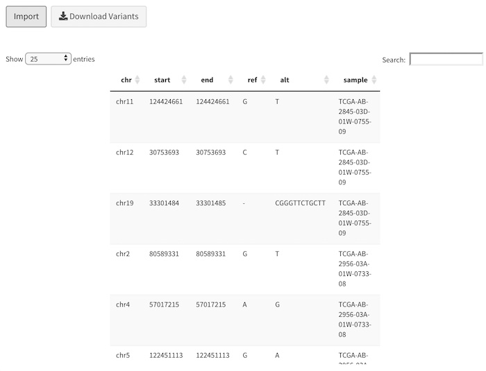
Task: Click the Download Variants button
Action: (99, 17)
